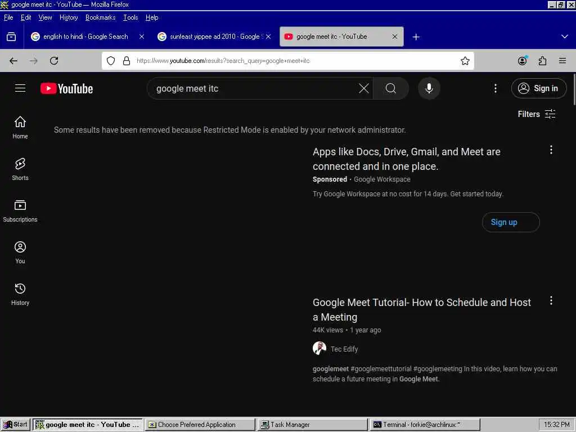
Task: Close the google meet itc YouTube tab
Action: [394, 37]
